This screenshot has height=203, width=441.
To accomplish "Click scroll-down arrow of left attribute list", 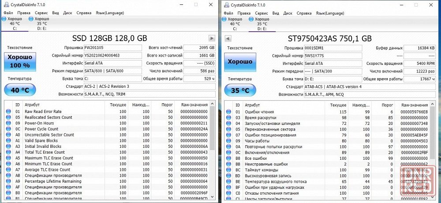I will (213, 197).
